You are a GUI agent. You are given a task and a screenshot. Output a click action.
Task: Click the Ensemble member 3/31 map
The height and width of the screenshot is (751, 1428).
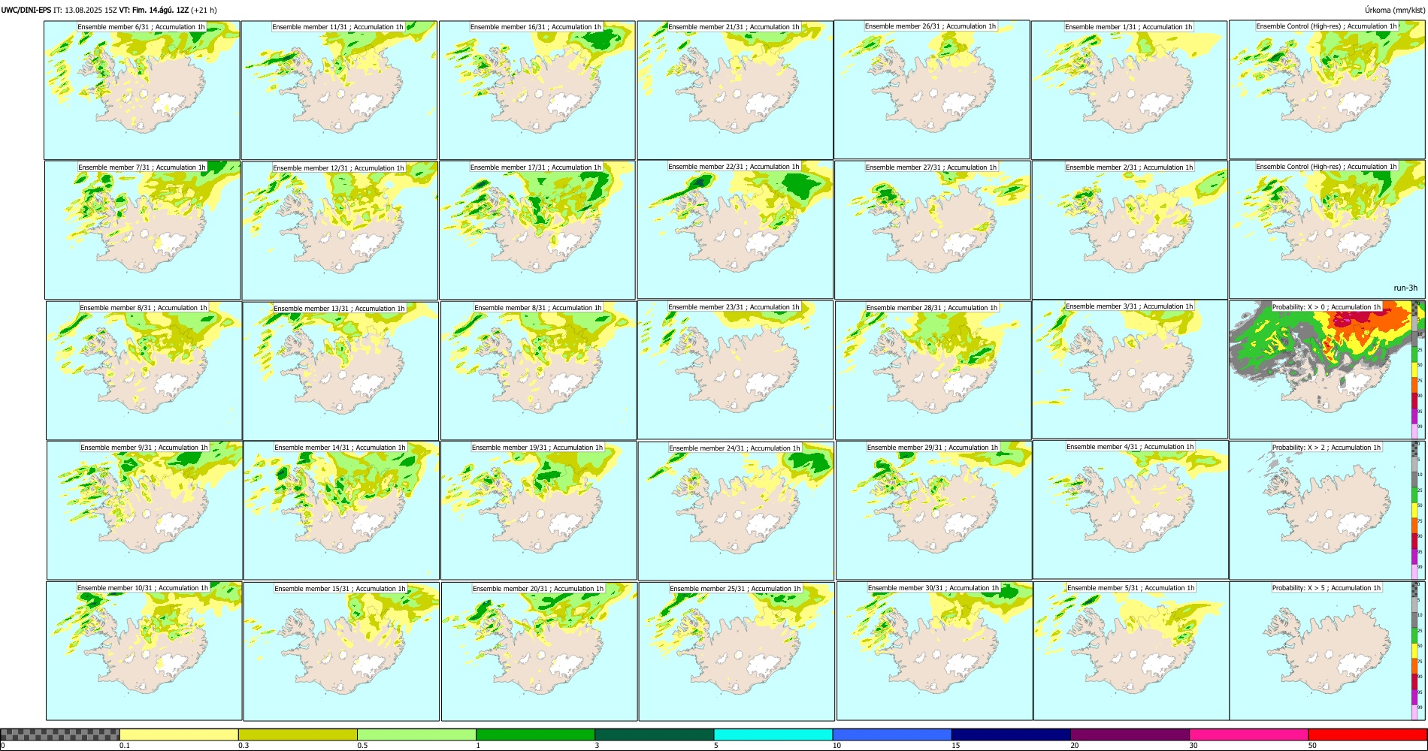(1130, 369)
